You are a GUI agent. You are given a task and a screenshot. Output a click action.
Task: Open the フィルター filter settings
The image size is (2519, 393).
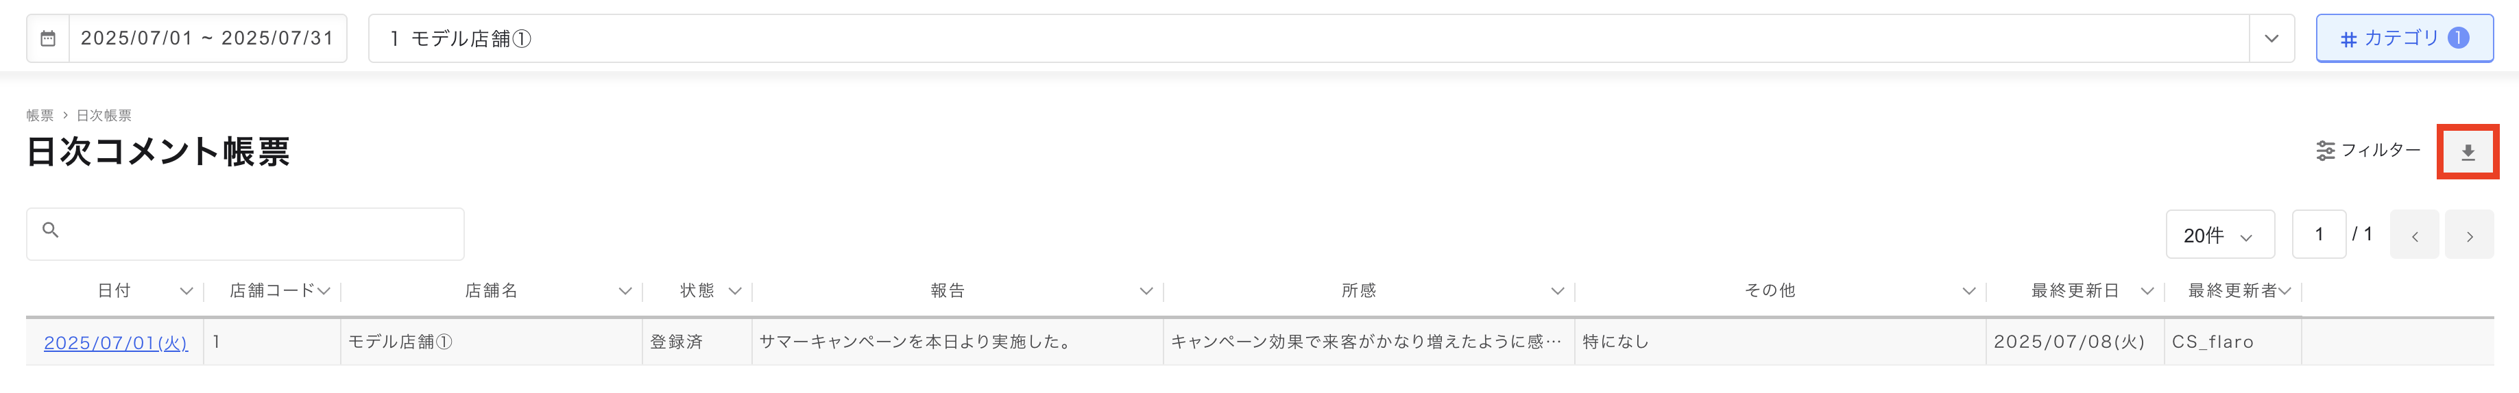tap(2367, 151)
